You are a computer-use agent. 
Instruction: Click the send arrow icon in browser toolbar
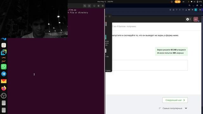(180, 10)
